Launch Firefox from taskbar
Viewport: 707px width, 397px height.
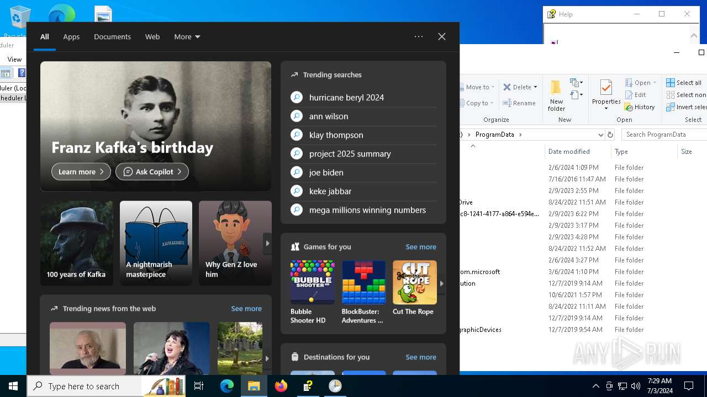click(x=281, y=386)
